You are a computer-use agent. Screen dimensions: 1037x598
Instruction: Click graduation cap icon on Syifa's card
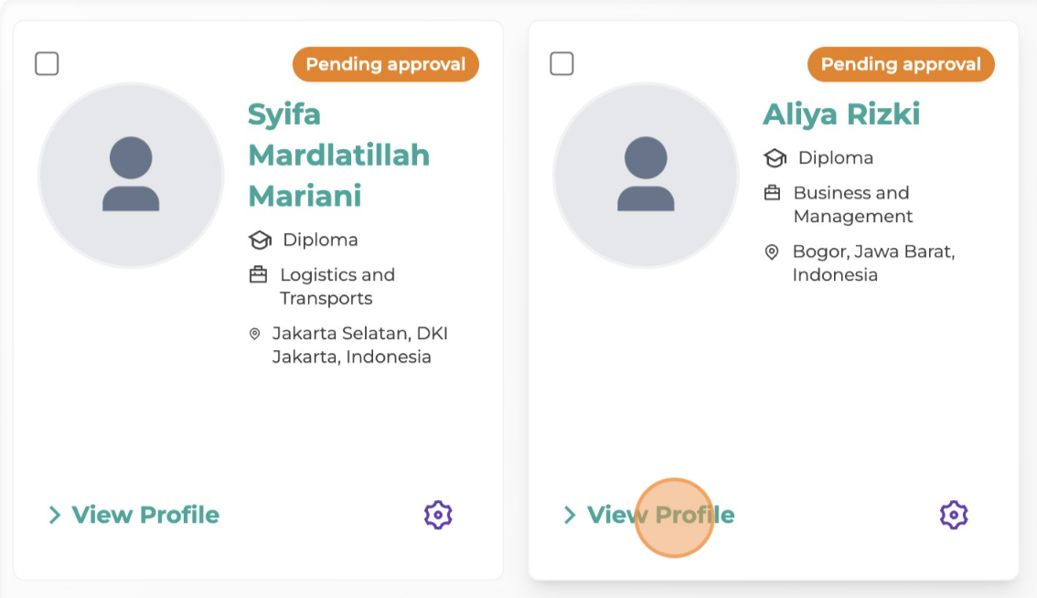coord(260,240)
